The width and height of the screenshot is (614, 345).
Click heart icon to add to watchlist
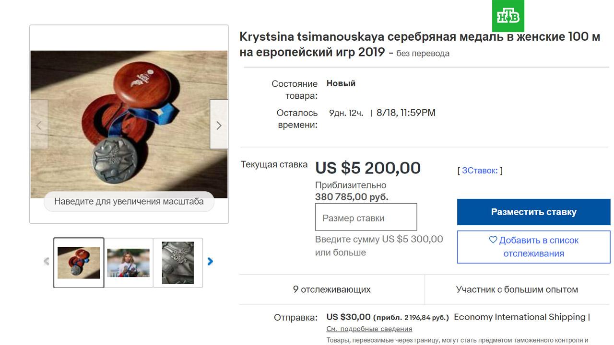[x=493, y=240]
